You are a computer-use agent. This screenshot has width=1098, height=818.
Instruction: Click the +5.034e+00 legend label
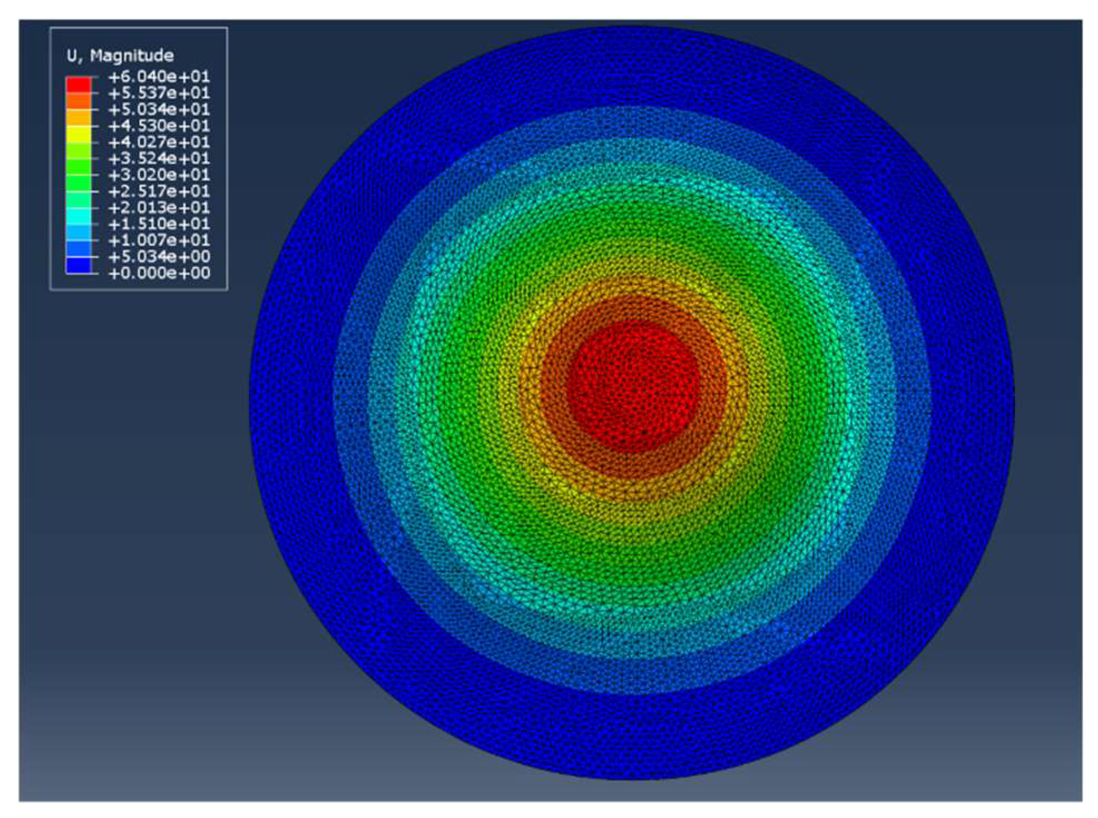[159, 256]
